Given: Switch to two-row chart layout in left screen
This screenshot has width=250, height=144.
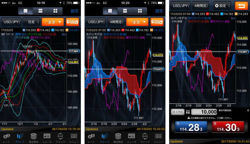Looking at the screenshot, I should coord(40,11).
